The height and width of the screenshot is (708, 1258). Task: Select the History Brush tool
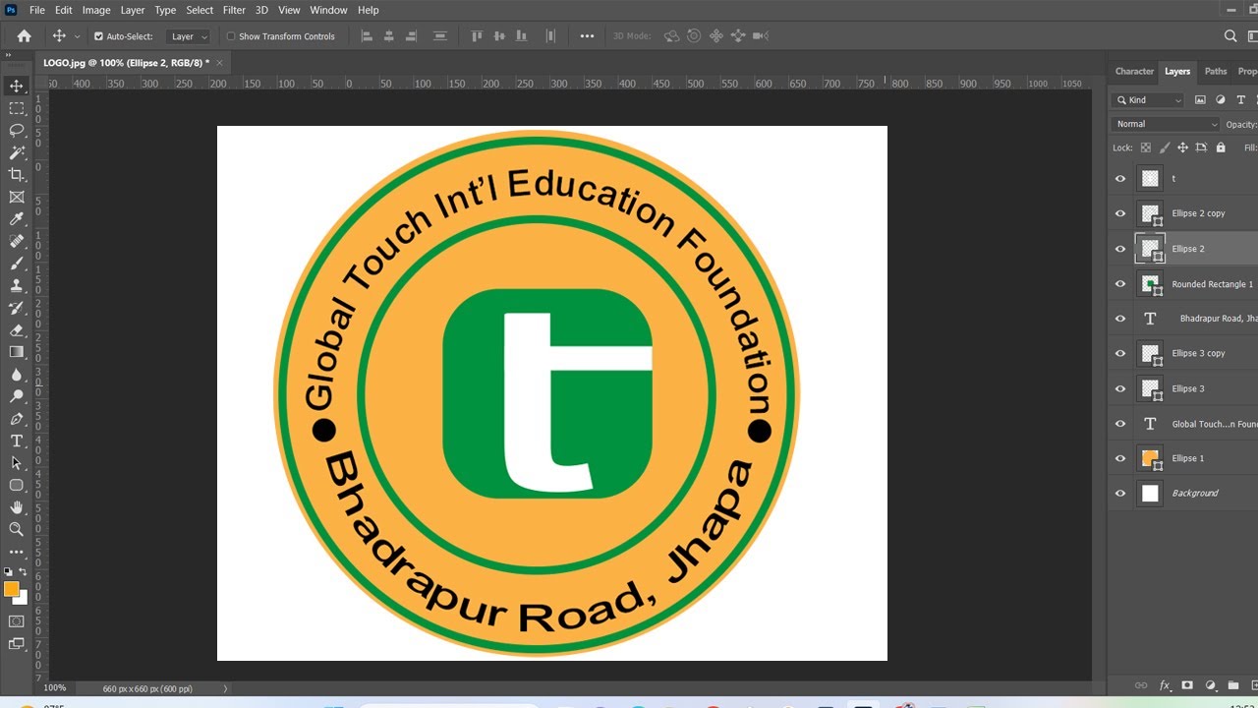tap(17, 308)
